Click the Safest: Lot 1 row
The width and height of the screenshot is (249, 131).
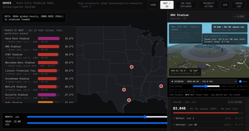(208, 118)
